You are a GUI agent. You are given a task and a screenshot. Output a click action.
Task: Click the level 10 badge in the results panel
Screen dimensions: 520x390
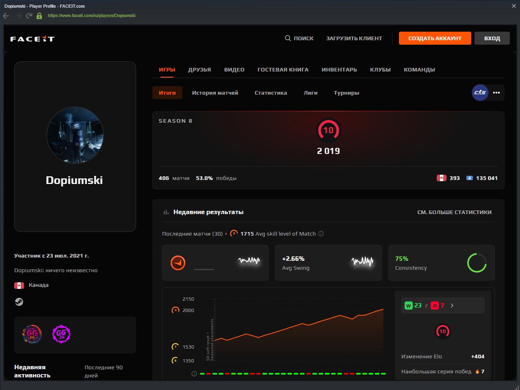pyautogui.click(x=443, y=331)
